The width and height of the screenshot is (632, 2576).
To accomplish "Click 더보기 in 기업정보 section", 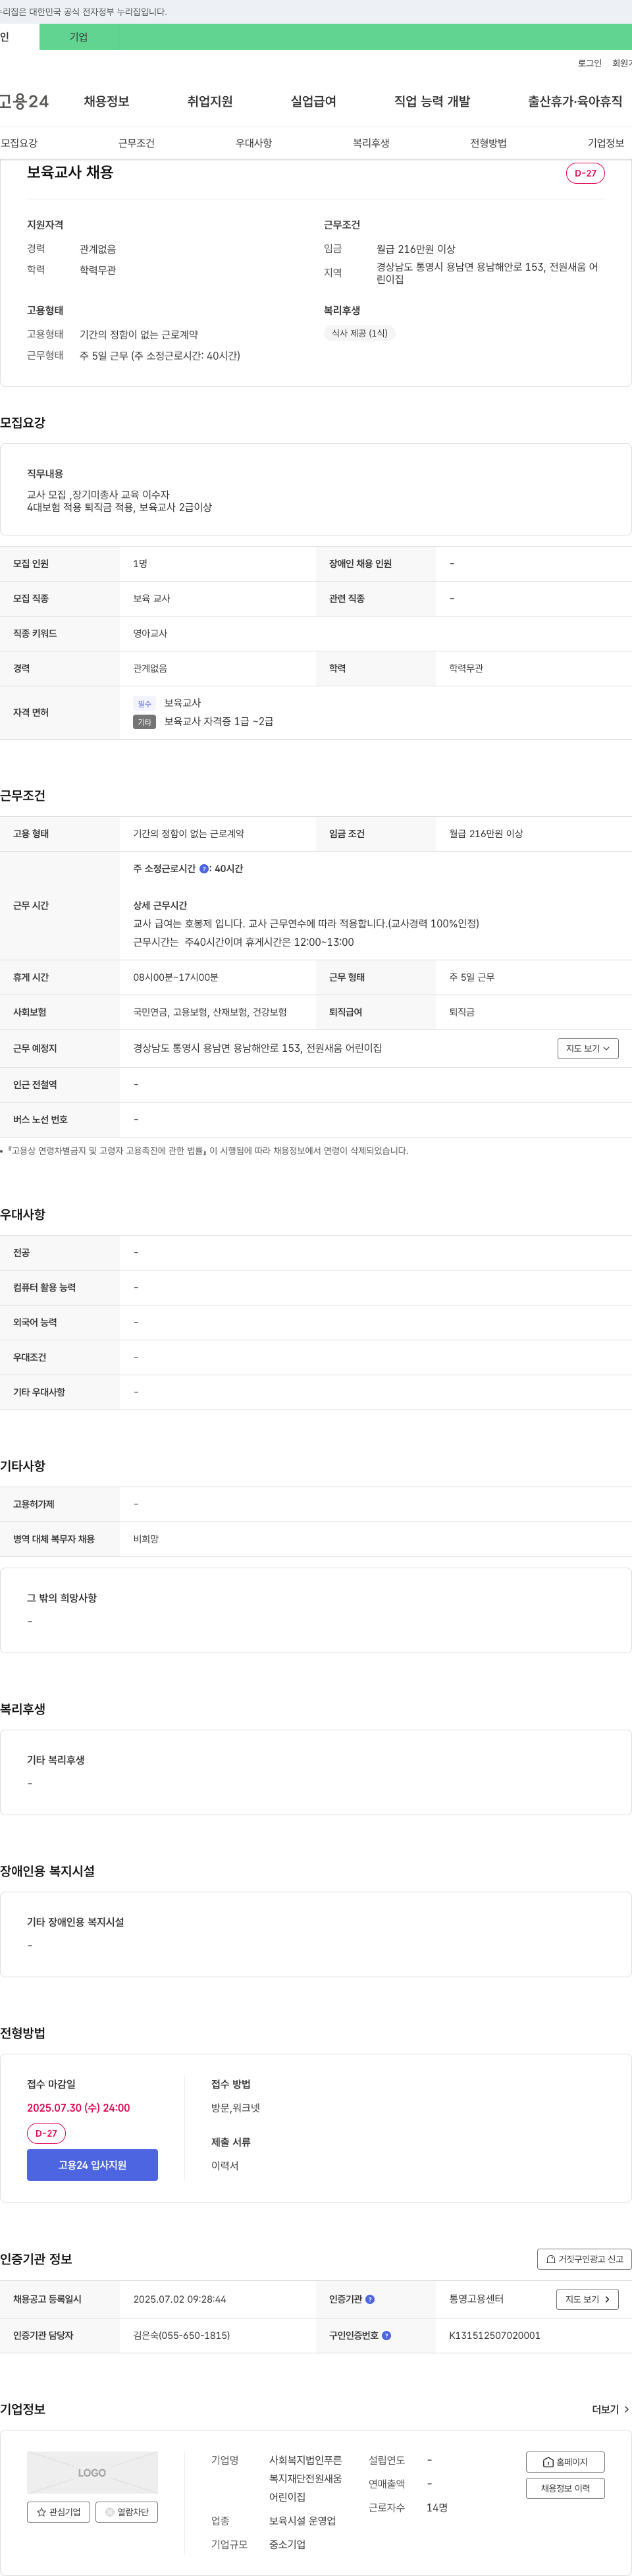I will pos(610,2410).
